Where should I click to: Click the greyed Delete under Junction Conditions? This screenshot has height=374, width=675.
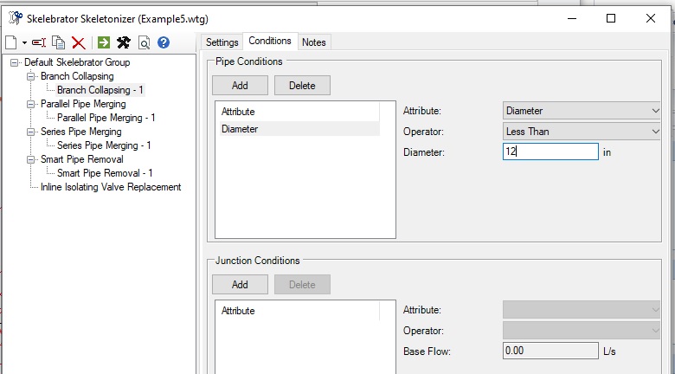[x=302, y=284]
